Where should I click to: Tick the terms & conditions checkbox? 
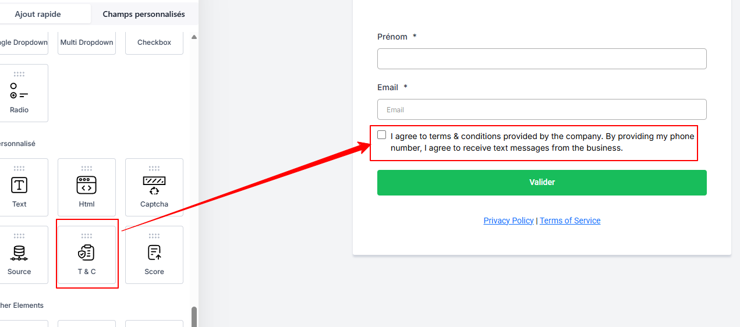click(382, 135)
